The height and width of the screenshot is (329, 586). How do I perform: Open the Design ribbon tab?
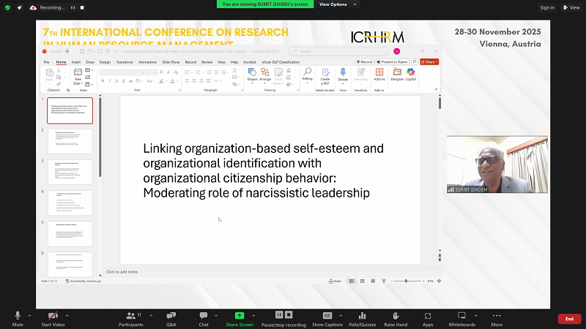click(x=105, y=62)
